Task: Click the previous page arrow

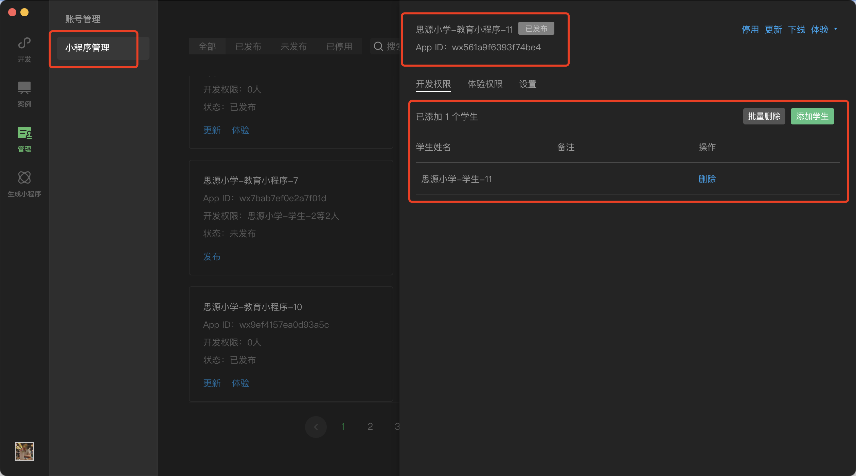Action: [316, 426]
